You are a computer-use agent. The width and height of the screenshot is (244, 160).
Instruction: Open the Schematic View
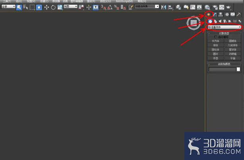click(199, 7)
